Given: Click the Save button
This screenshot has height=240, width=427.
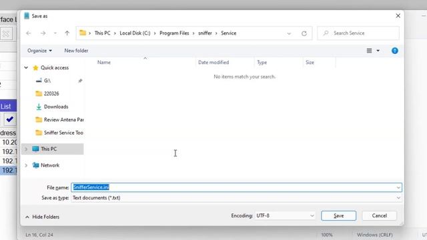Looking at the screenshot, I should coord(338,215).
